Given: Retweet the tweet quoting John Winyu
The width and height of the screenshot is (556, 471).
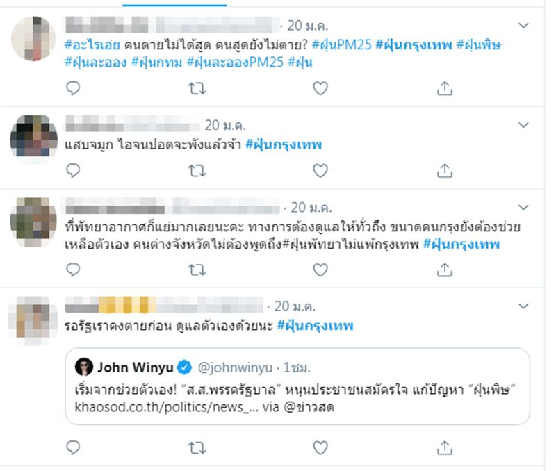Looking at the screenshot, I should point(197,448).
